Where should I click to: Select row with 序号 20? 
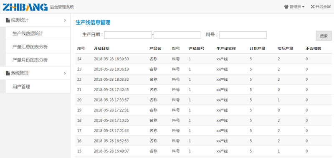pyautogui.click(x=203, y=100)
